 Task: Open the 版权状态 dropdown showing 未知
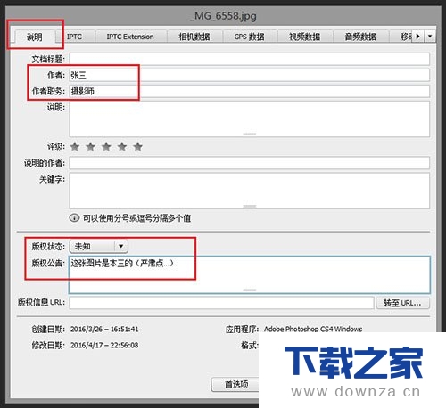tap(99, 246)
